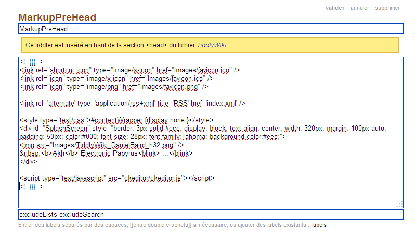The height and width of the screenshot is (231, 415).
Task: Click the closing <!--}}}--> comment line
Action: 31,187
